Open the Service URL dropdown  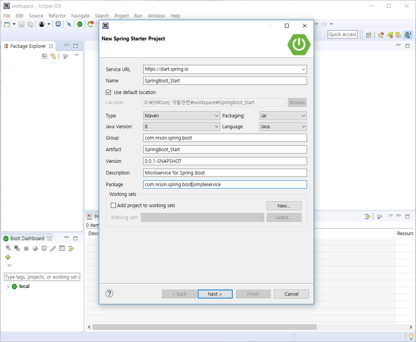click(303, 70)
